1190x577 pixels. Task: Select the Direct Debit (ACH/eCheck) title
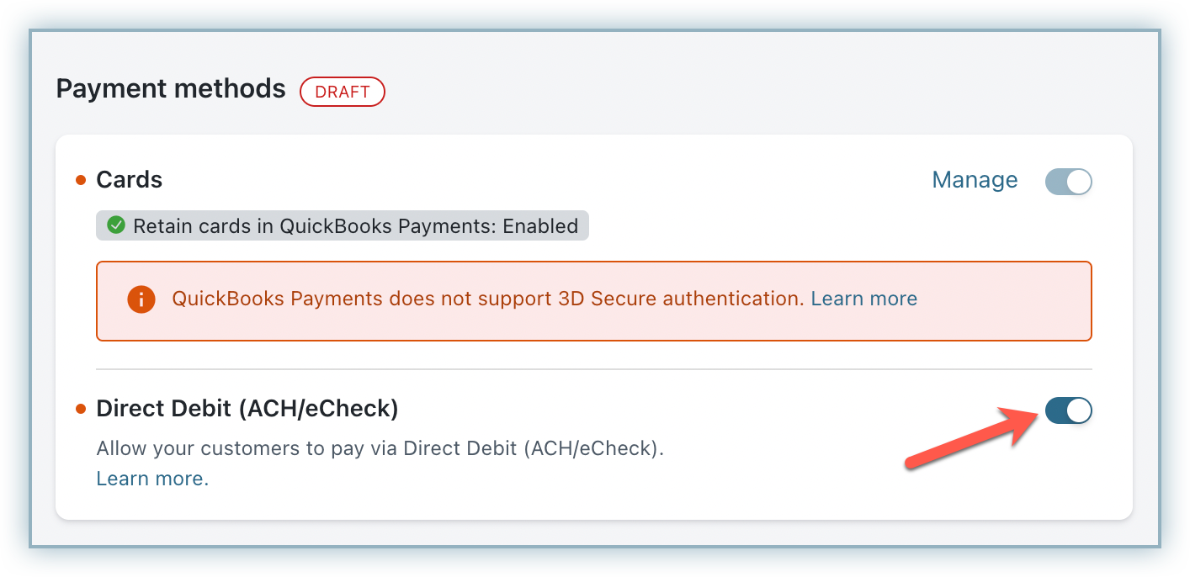(x=247, y=409)
